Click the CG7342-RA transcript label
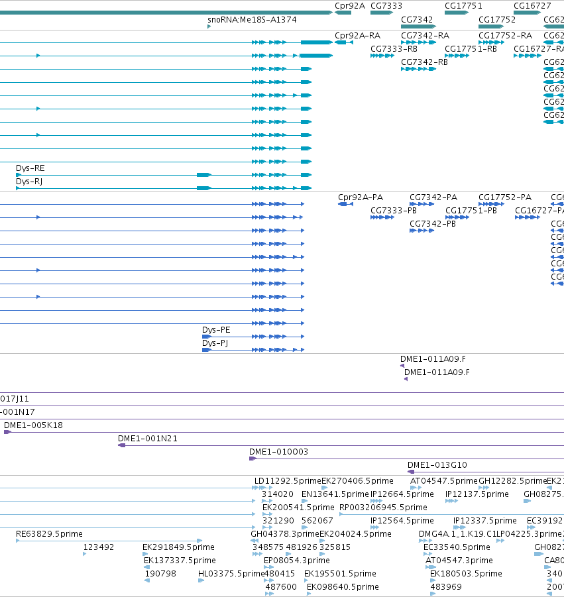This screenshot has height=597, width=564. [425, 35]
